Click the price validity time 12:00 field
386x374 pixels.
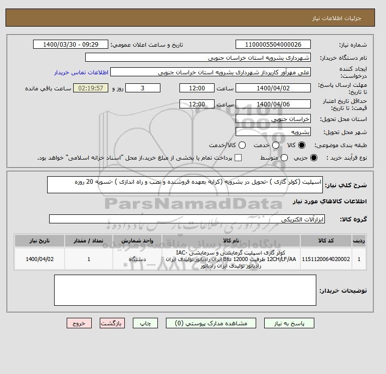point(197,104)
